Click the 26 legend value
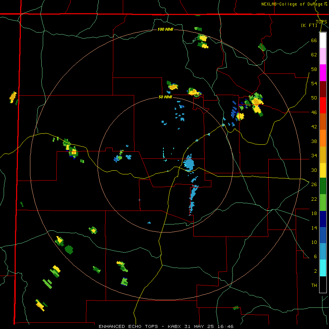Image resolution: width=329 pixels, height=329 pixels. pos(314,185)
